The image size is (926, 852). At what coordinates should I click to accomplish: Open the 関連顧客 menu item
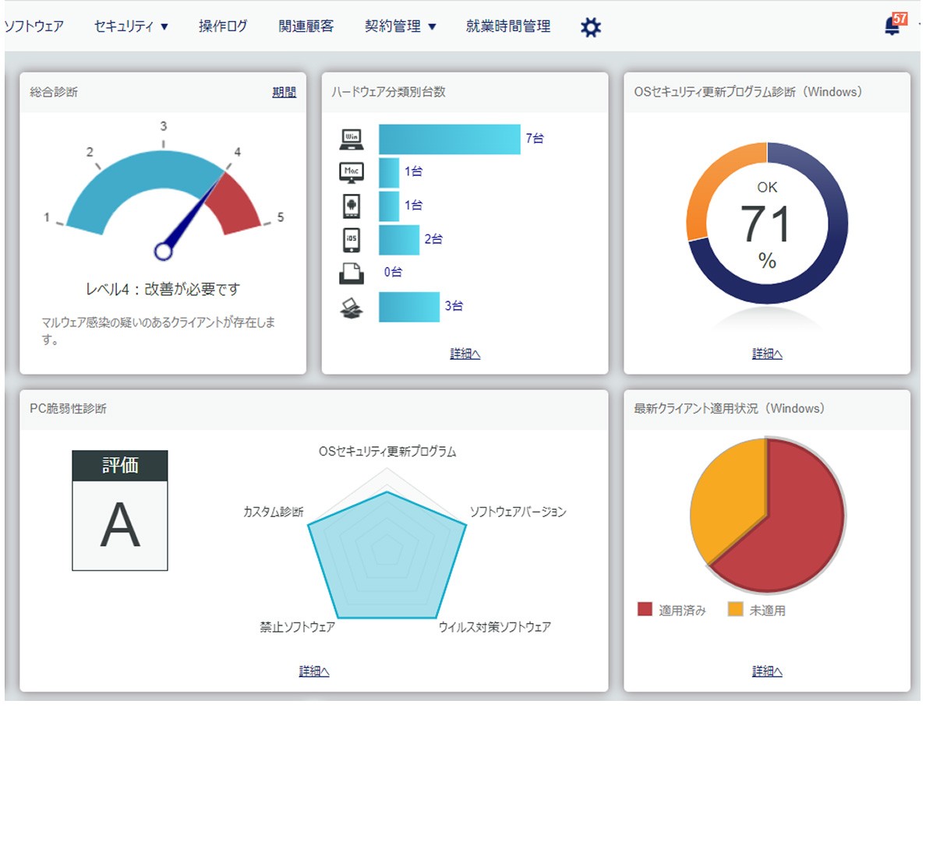(x=306, y=26)
